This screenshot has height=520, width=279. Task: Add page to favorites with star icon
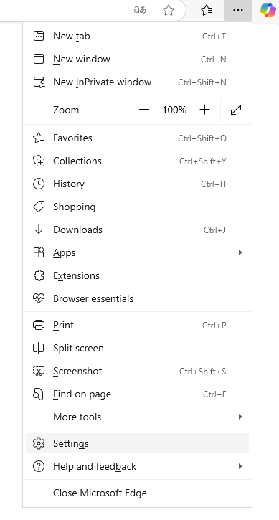coord(169,10)
